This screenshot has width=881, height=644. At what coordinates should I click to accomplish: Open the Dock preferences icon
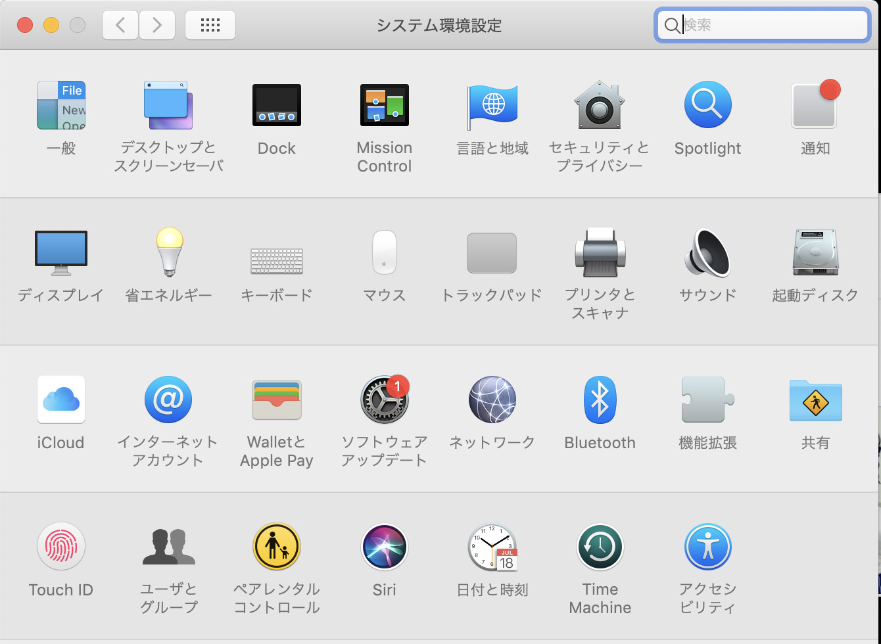(x=277, y=105)
